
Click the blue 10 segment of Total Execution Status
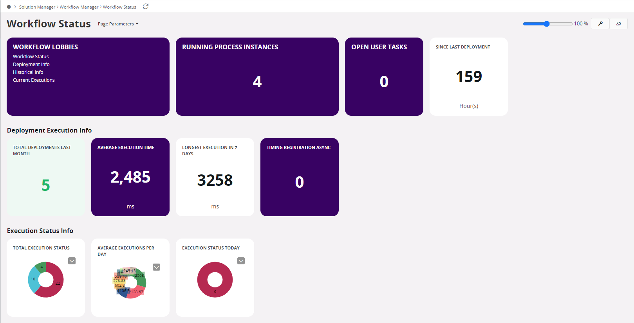[33, 280]
